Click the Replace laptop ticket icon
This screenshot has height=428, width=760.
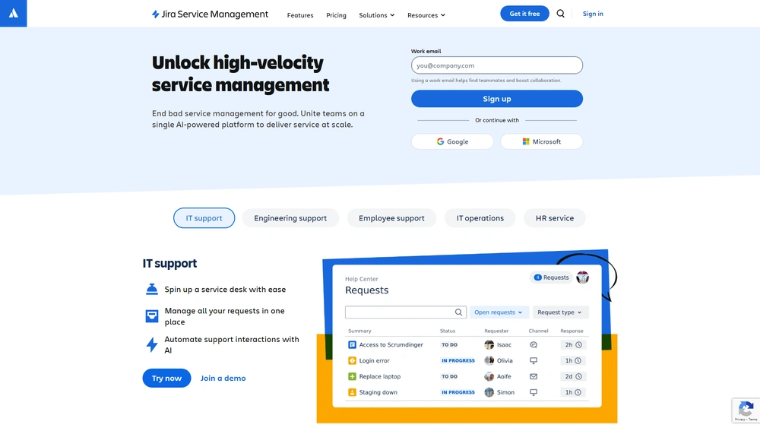(x=352, y=376)
